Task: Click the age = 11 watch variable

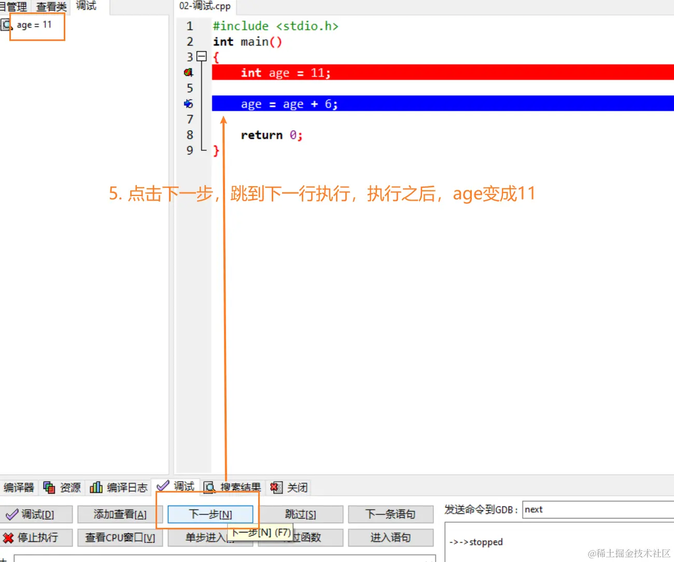Action: click(34, 25)
